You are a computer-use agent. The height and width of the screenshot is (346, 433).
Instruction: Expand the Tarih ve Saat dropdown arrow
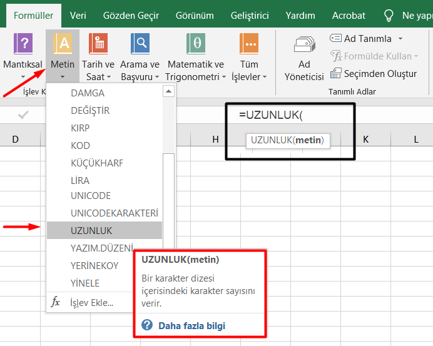[109, 77]
